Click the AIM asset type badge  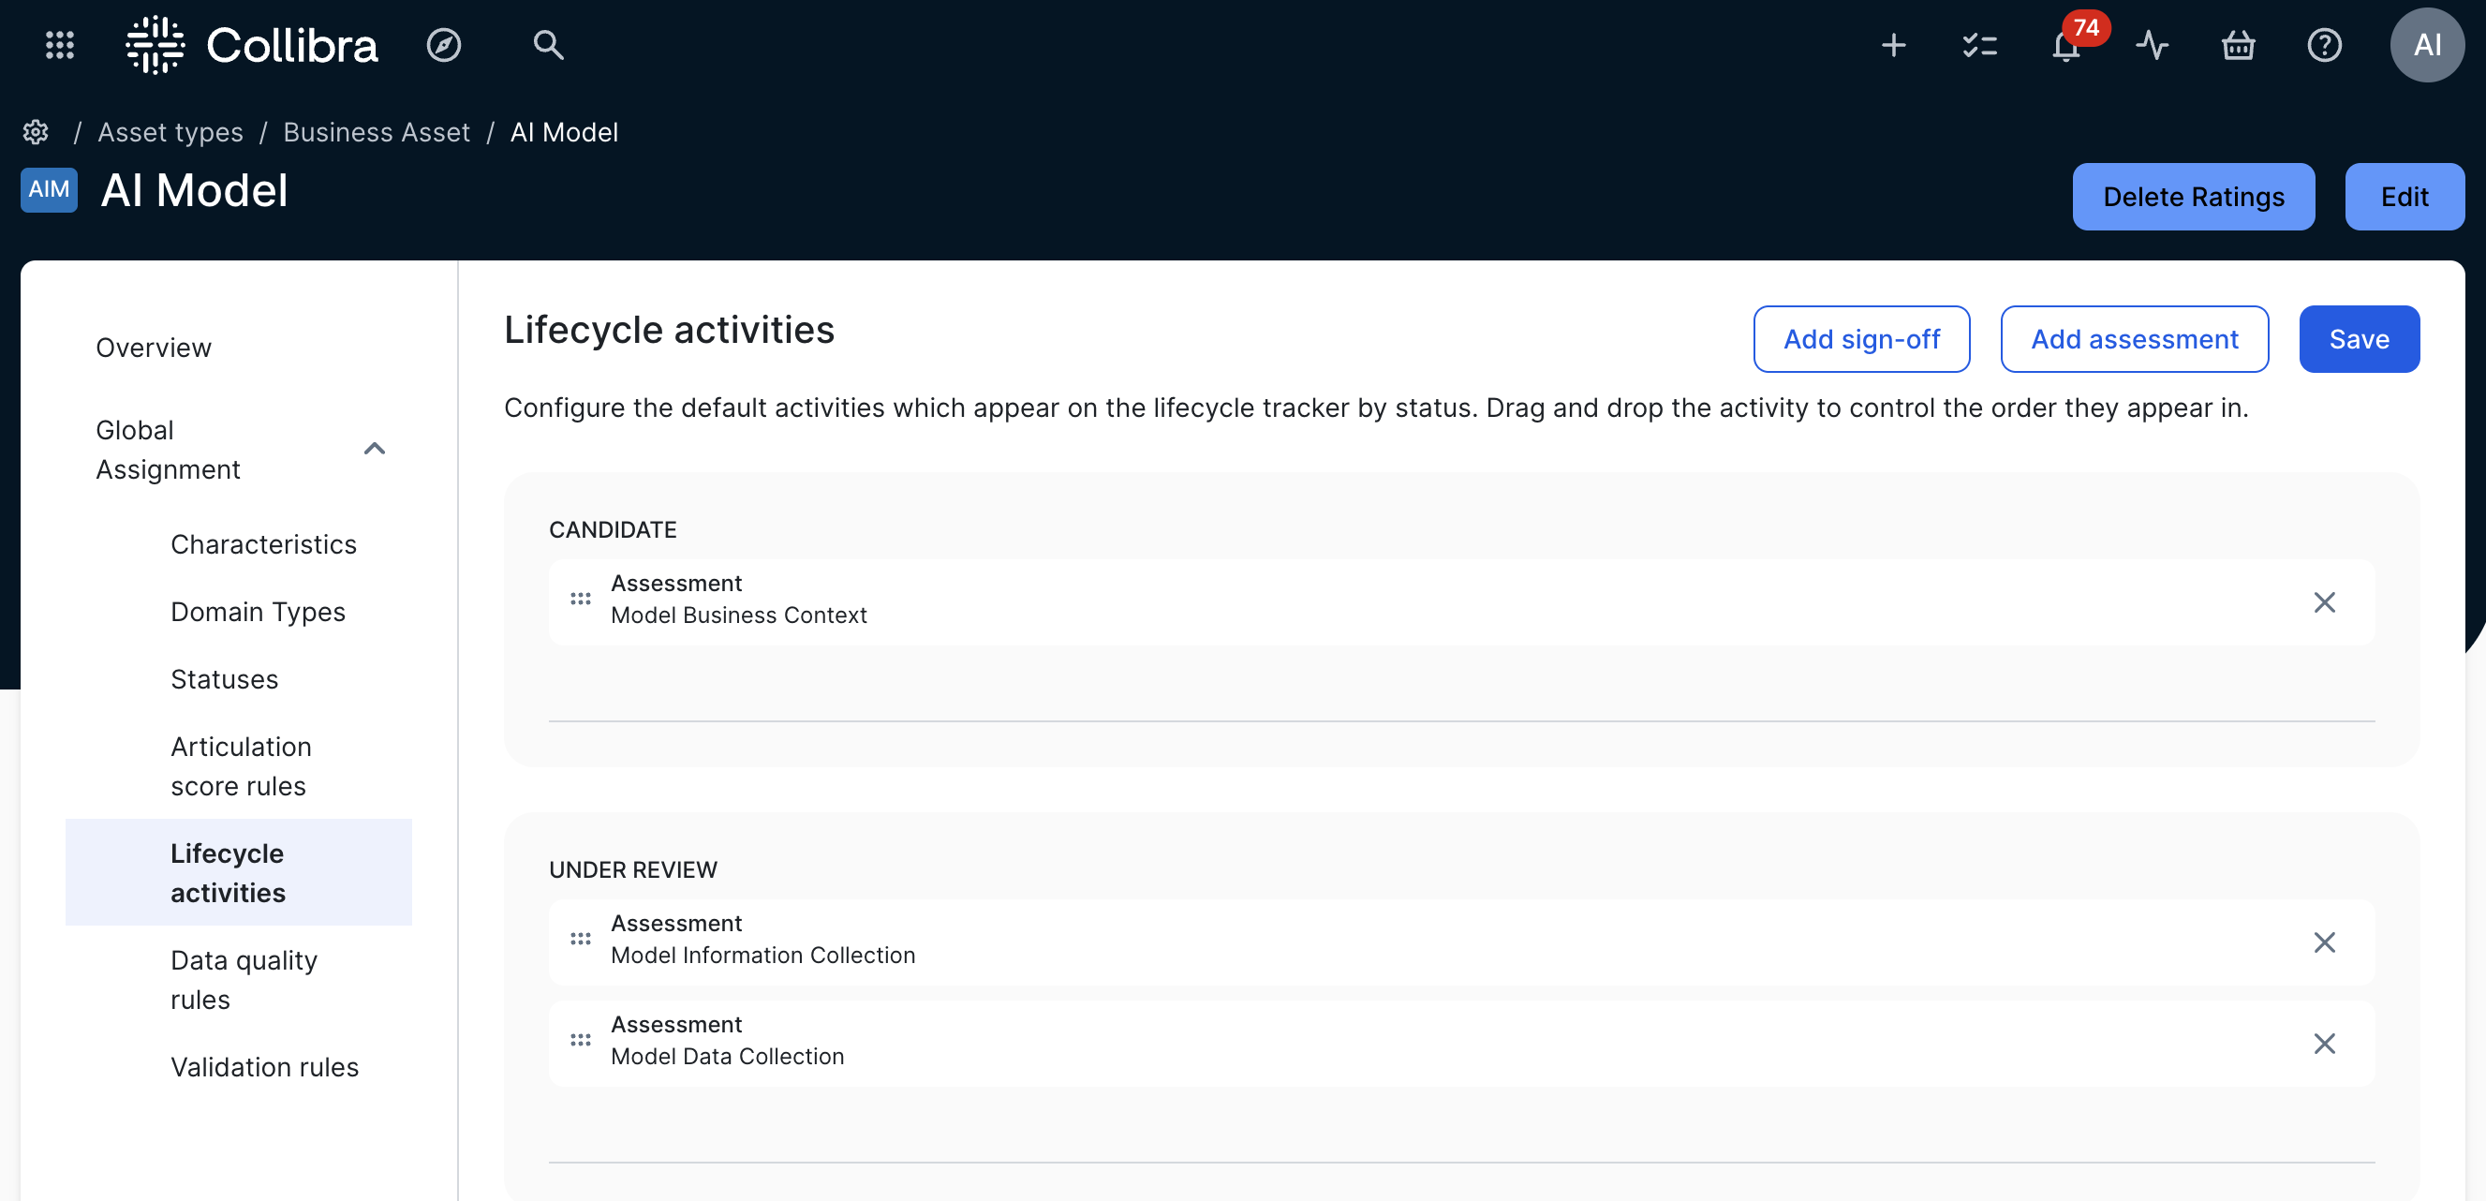click(x=50, y=189)
